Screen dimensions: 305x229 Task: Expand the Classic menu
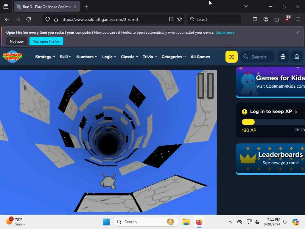point(129,57)
